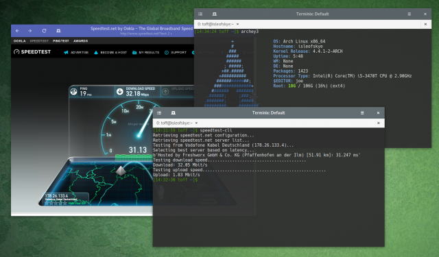Open the MY RESULTS link
This screenshot has height=257, width=439.
[x=149, y=52]
